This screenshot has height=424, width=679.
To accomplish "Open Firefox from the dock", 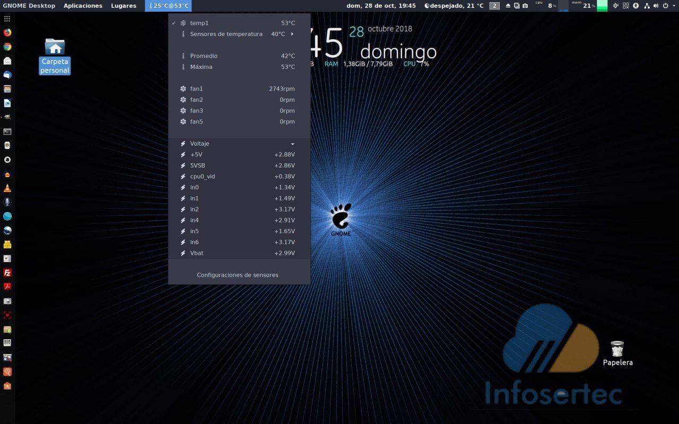I will (x=7, y=32).
